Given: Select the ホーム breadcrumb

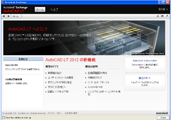Looking at the screenshot, I should tap(16, 16).
